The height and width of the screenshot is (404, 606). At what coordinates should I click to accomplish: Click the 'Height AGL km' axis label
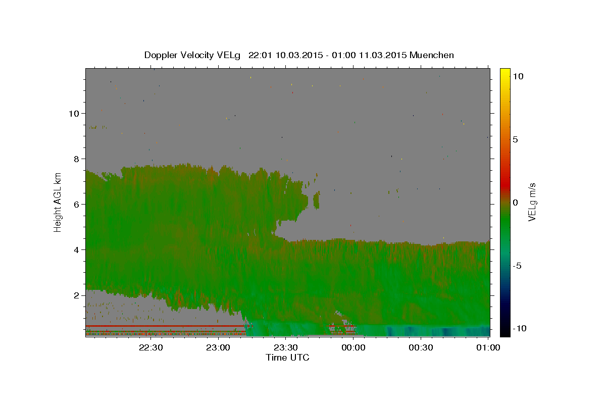coord(58,202)
